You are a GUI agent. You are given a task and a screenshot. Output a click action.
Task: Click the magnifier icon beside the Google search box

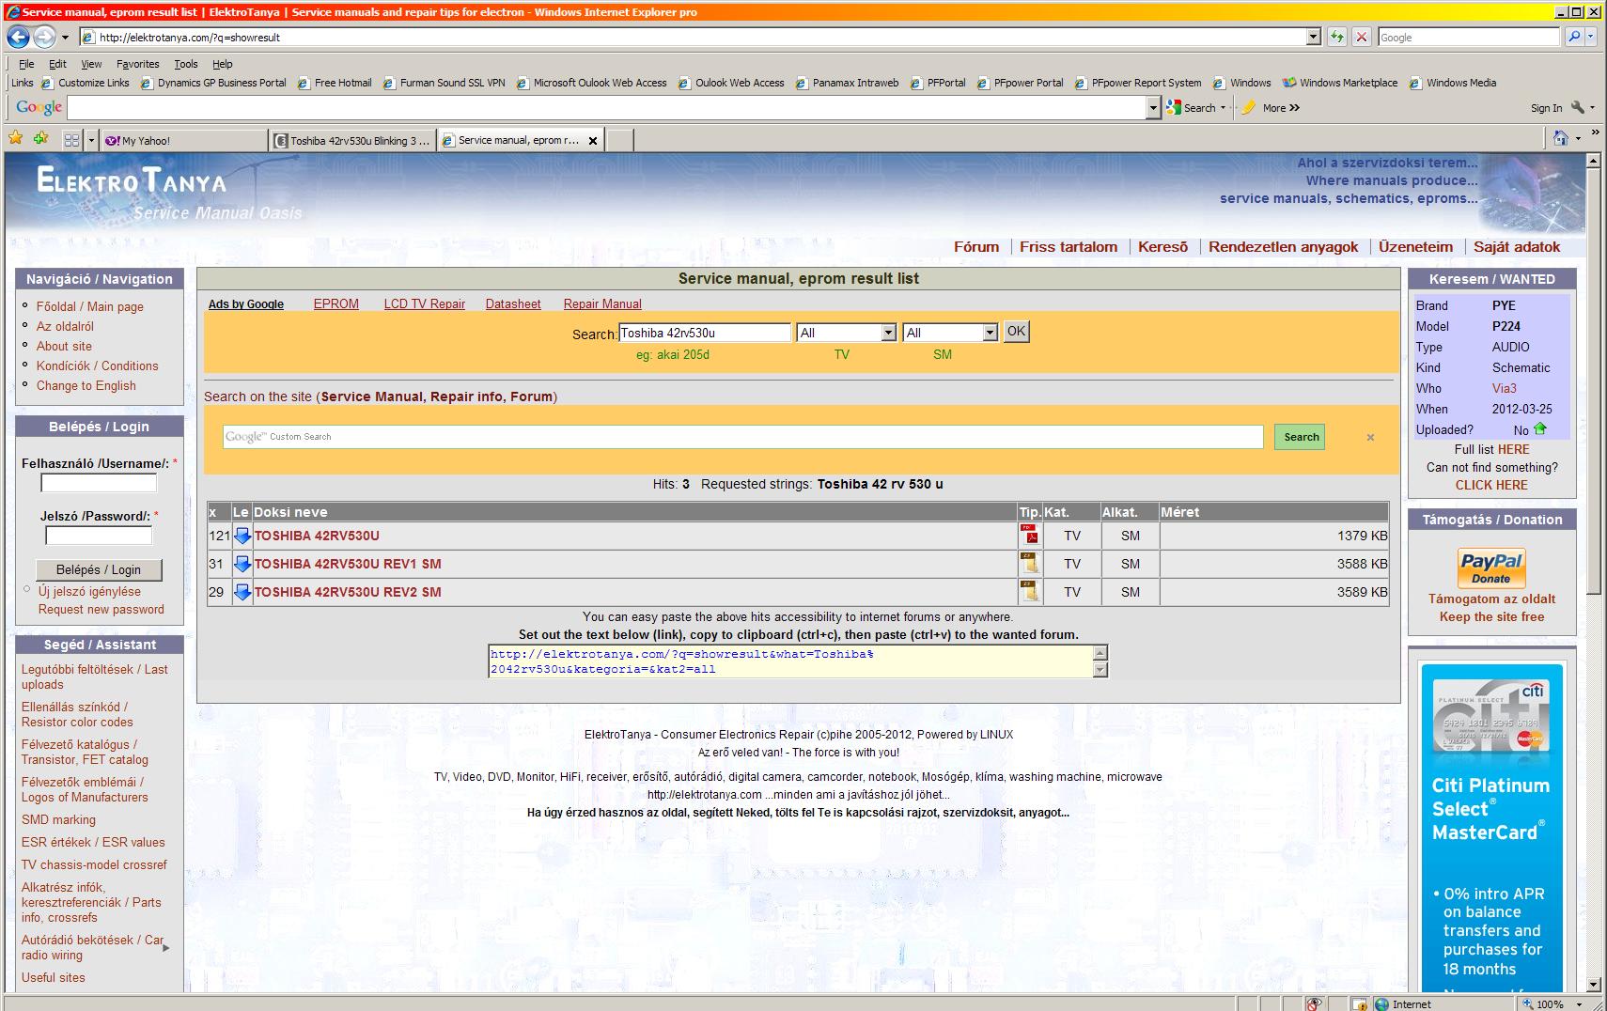click(1574, 38)
